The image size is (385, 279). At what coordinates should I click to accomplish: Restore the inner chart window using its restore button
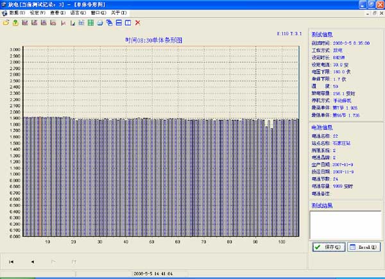click(x=375, y=13)
